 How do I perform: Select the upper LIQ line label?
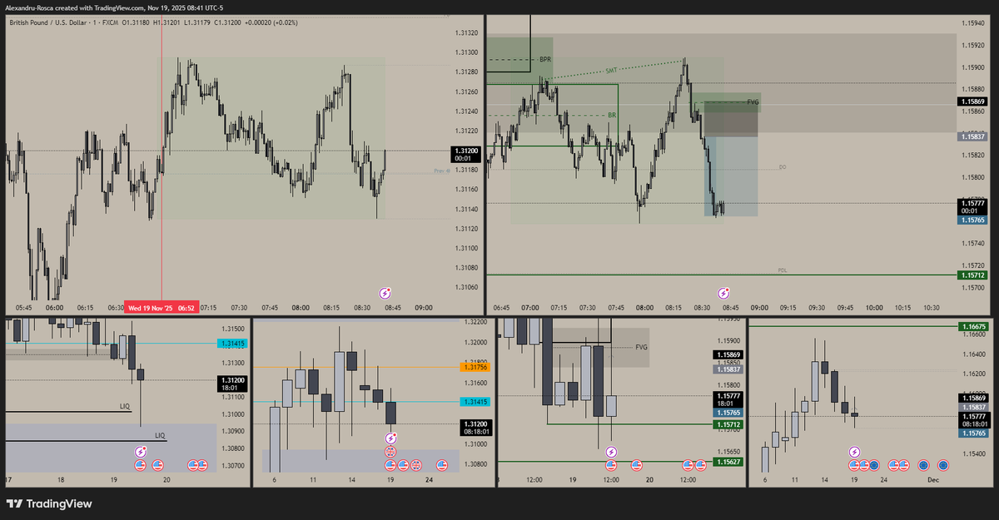tap(124, 407)
